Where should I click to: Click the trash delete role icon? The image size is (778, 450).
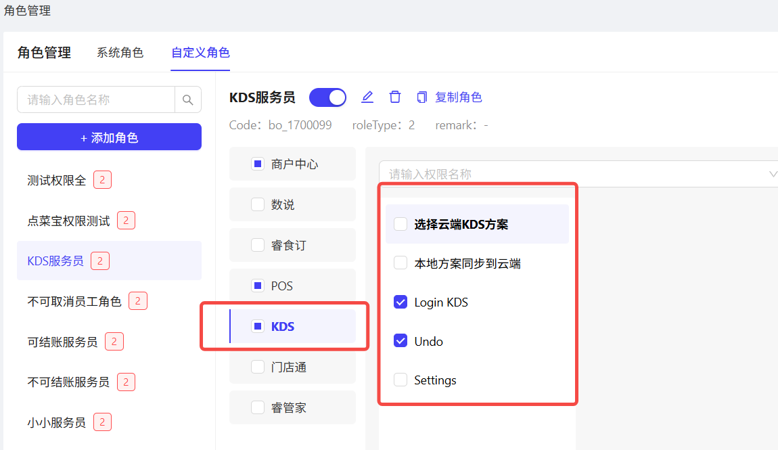(395, 97)
